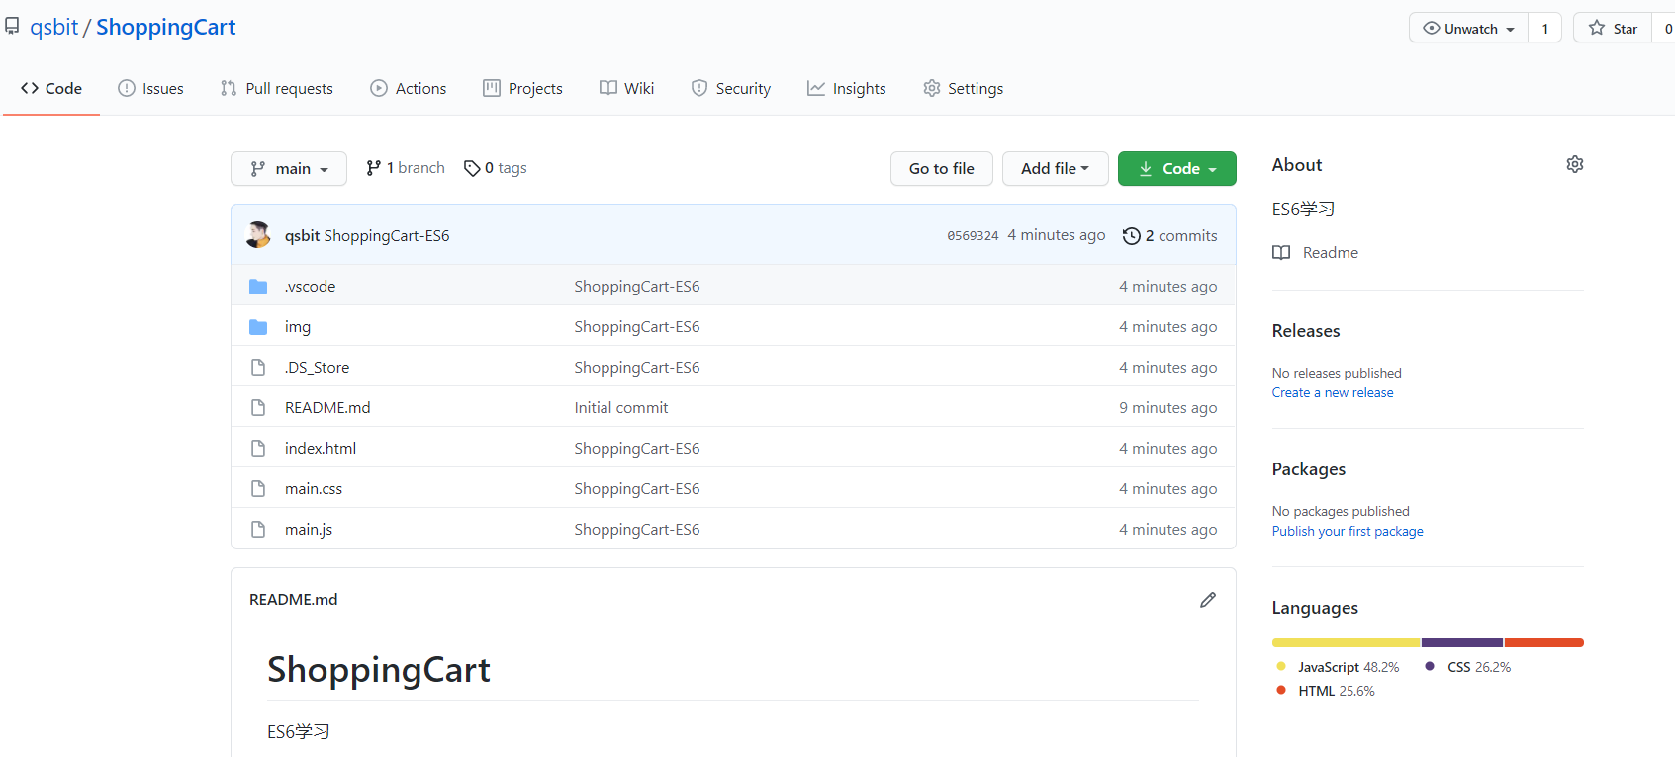View the Insights tab

(847, 89)
